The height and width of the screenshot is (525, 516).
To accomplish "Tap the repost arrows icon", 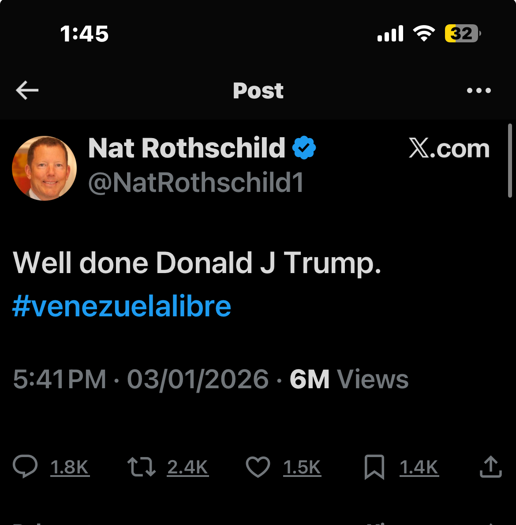I will tap(141, 467).
